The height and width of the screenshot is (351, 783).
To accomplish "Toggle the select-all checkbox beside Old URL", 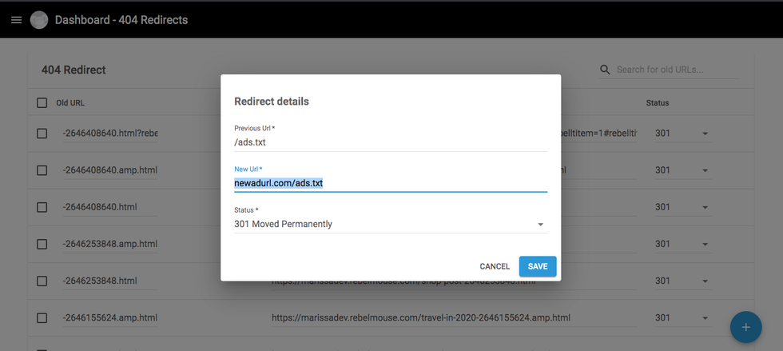I will [x=42, y=102].
